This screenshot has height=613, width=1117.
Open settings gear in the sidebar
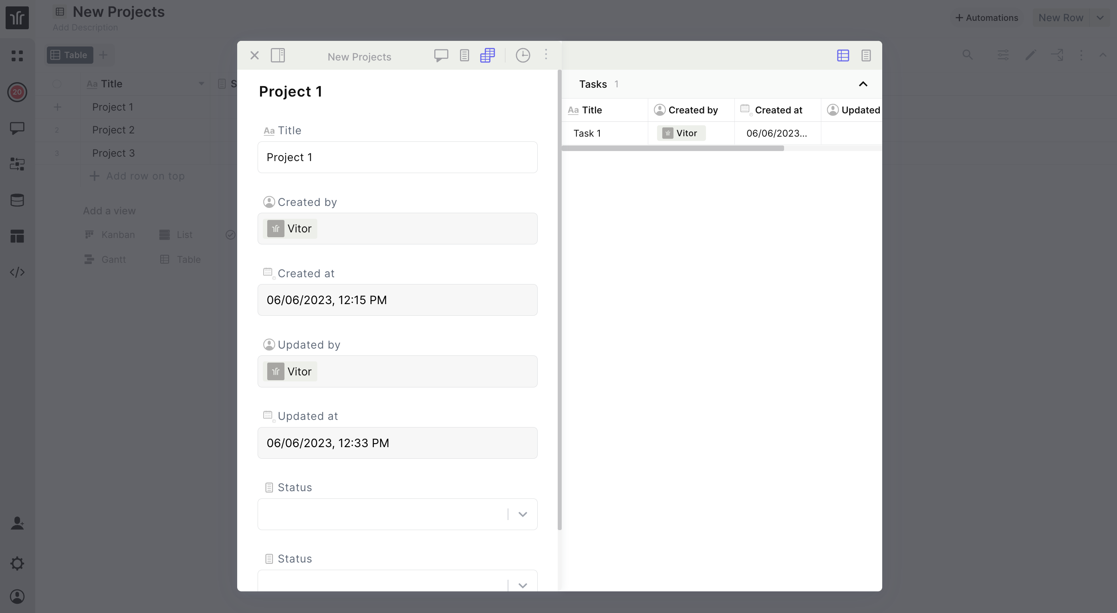[x=17, y=564]
